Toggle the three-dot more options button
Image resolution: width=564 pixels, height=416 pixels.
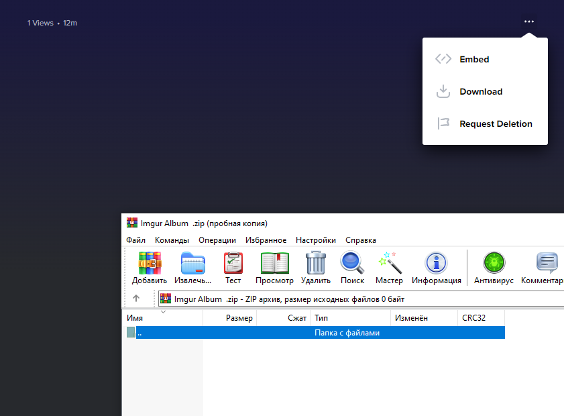point(529,22)
